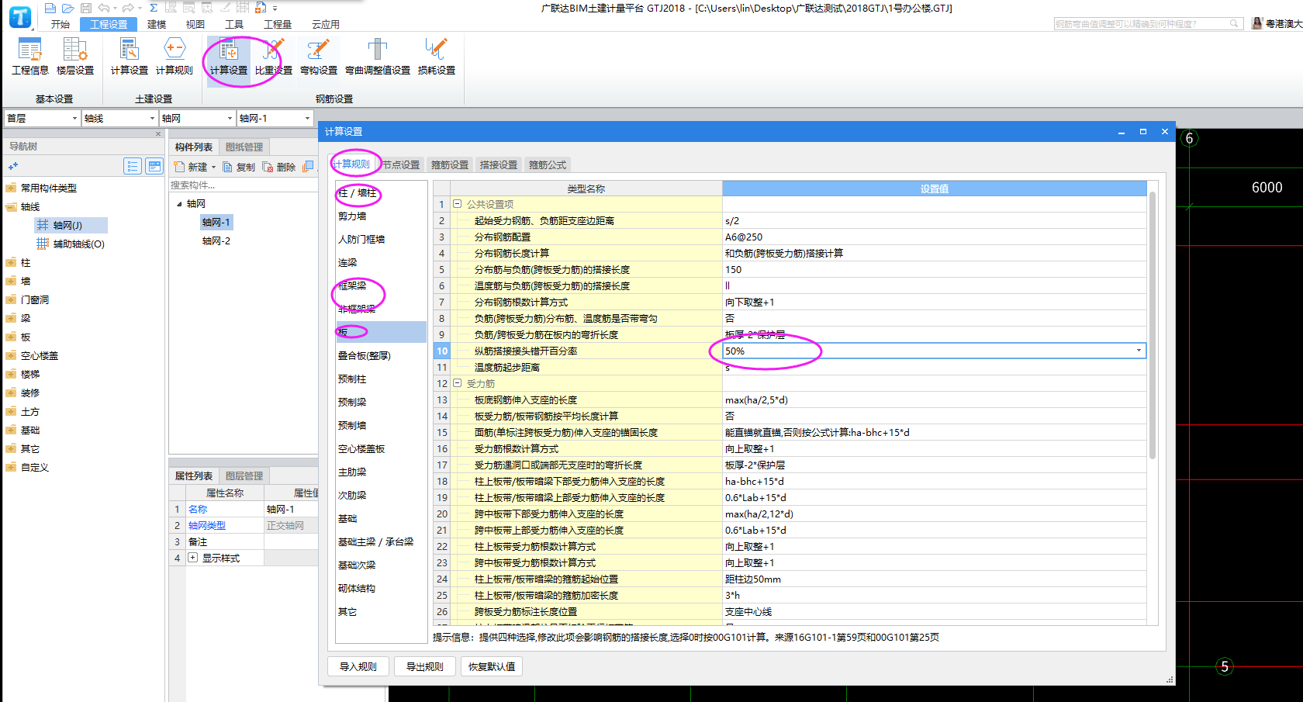Switch to the 工程量 ribbon tab

(278, 24)
